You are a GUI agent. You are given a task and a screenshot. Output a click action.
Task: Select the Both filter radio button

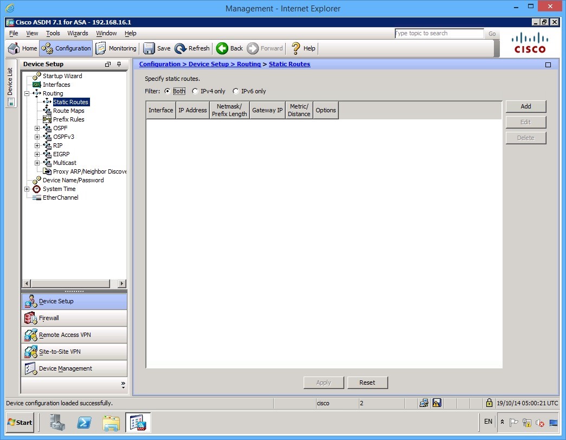point(168,91)
